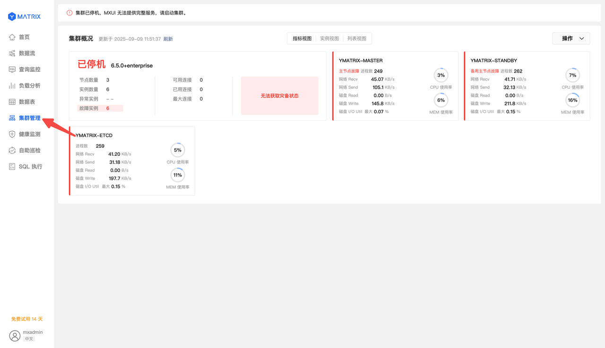The height and width of the screenshot is (348, 605).
Task: Click the 6% MEM gauge on YMATRIX-MASTER
Action: (441, 100)
